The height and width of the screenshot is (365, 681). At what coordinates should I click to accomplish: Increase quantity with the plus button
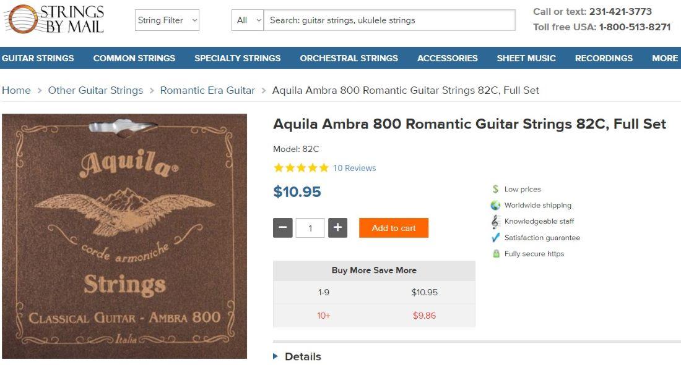click(337, 228)
